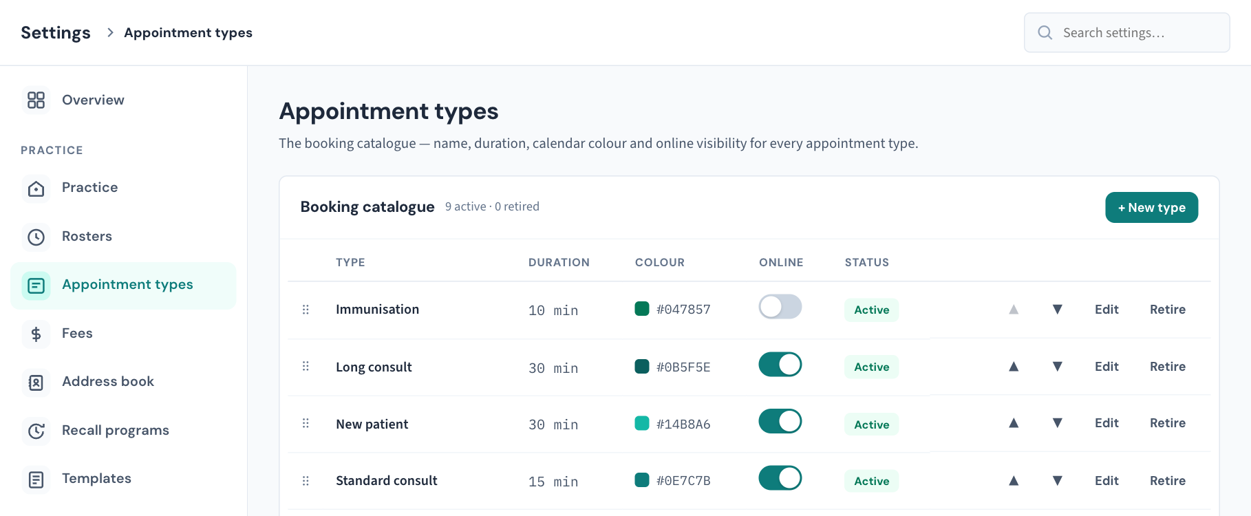The width and height of the screenshot is (1251, 516).
Task: Move Standard consult down with the down arrow
Action: pos(1058,481)
